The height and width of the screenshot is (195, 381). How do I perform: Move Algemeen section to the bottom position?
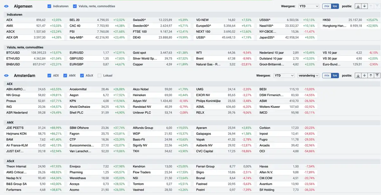click(x=358, y=6)
